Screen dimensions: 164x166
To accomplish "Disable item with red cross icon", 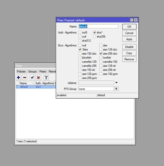I will (x=38, y=77).
